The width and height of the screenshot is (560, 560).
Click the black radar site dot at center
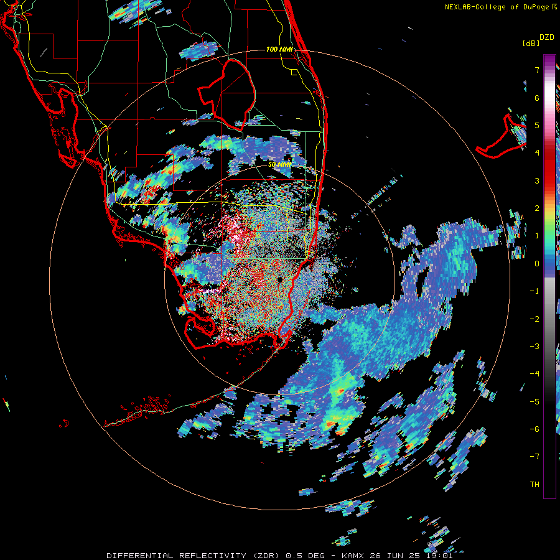point(279,279)
